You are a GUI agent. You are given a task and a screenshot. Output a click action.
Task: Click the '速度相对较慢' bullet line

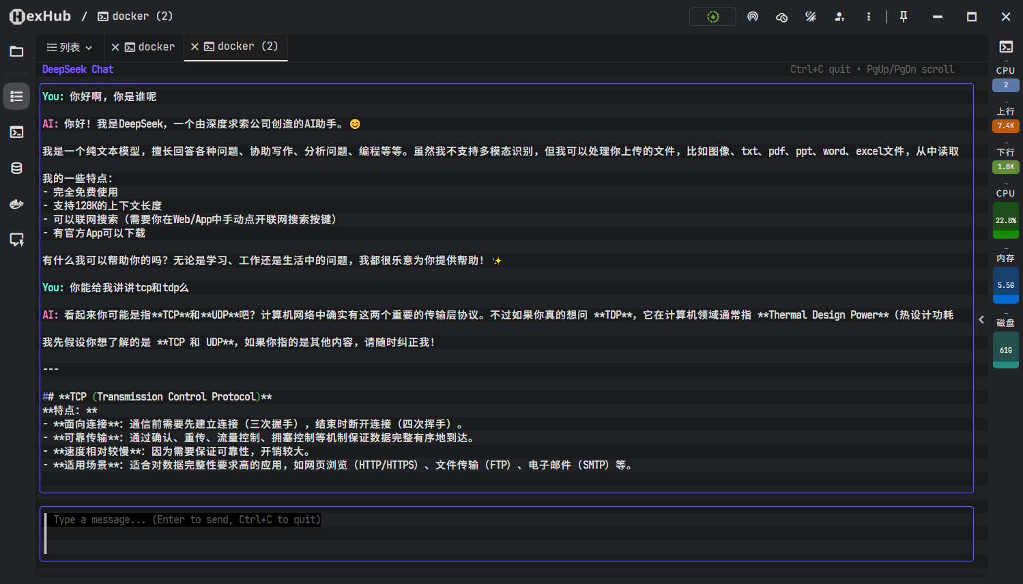click(177, 452)
